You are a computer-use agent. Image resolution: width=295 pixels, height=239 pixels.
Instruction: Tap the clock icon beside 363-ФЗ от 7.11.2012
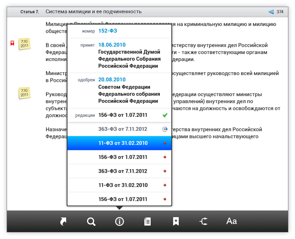(165, 129)
